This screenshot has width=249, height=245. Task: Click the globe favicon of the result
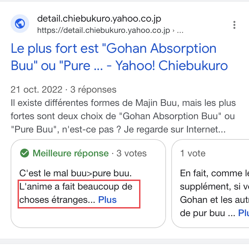[x=20, y=24]
